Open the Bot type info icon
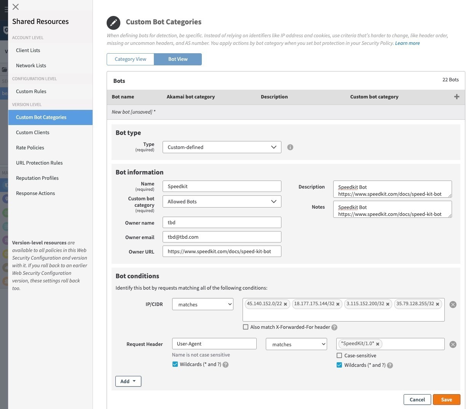 [290, 147]
